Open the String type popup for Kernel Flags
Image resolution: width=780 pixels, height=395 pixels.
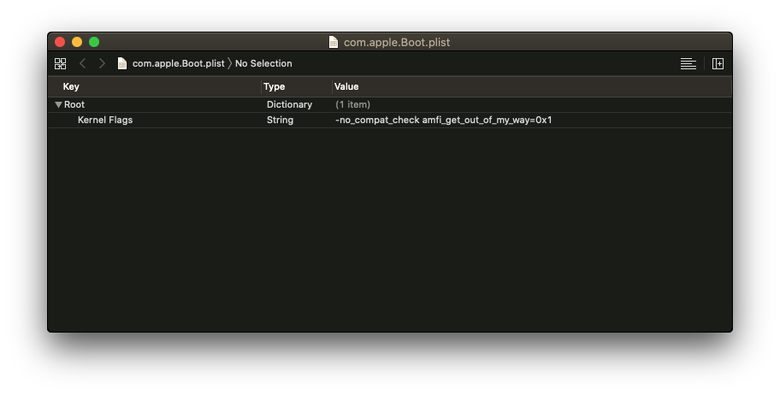[280, 120]
